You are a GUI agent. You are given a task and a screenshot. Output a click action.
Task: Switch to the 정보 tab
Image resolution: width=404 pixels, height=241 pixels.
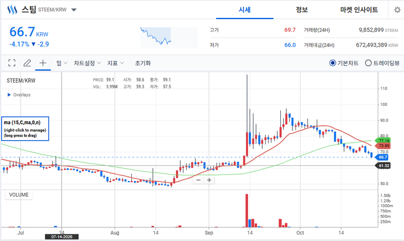pos(301,10)
